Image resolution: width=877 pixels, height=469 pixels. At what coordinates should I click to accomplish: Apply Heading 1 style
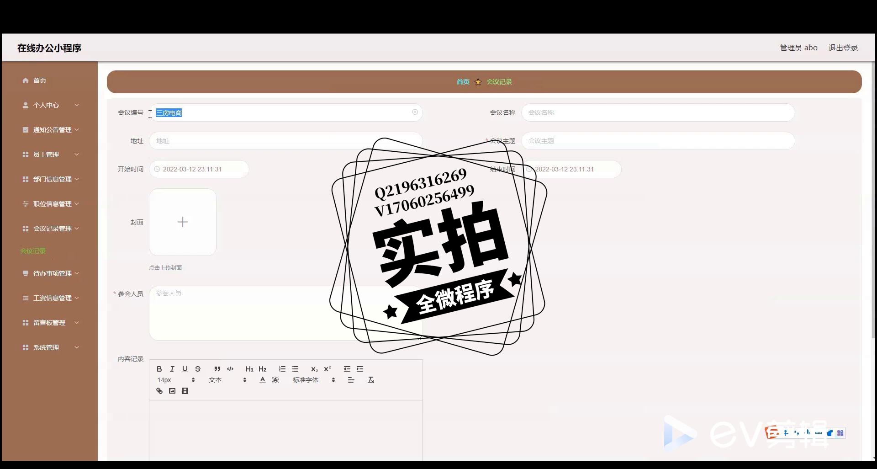pos(249,369)
